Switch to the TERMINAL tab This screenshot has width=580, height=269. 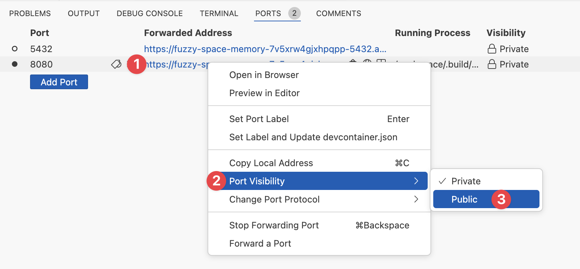click(219, 14)
